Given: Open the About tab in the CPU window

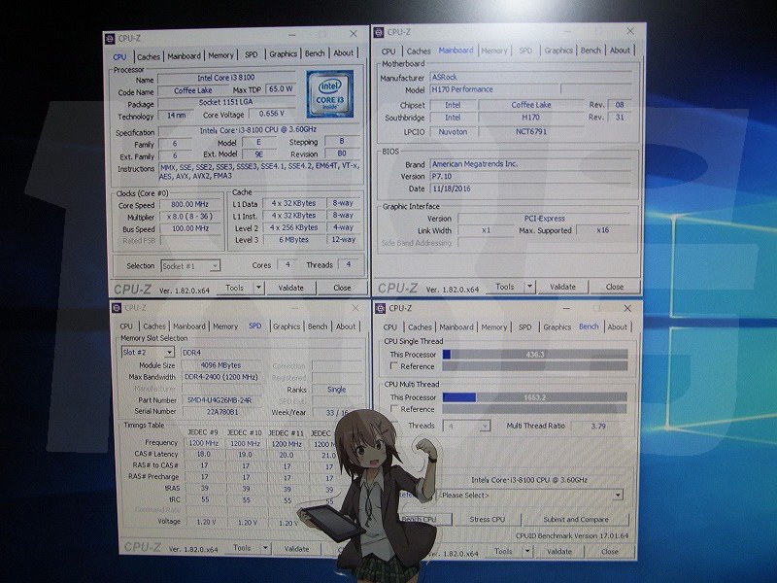Looking at the screenshot, I should coord(344,53).
